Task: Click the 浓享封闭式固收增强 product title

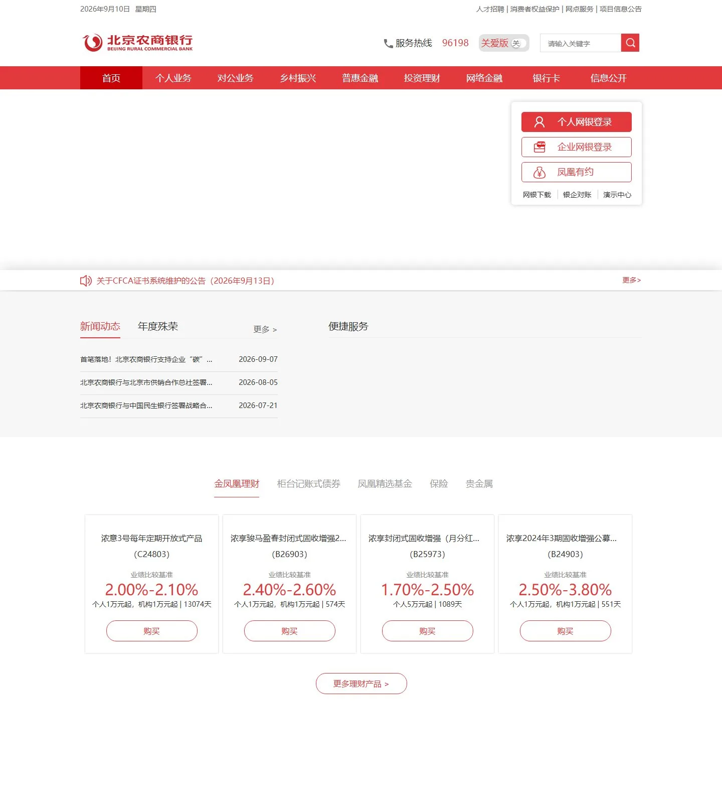Action: [424, 538]
